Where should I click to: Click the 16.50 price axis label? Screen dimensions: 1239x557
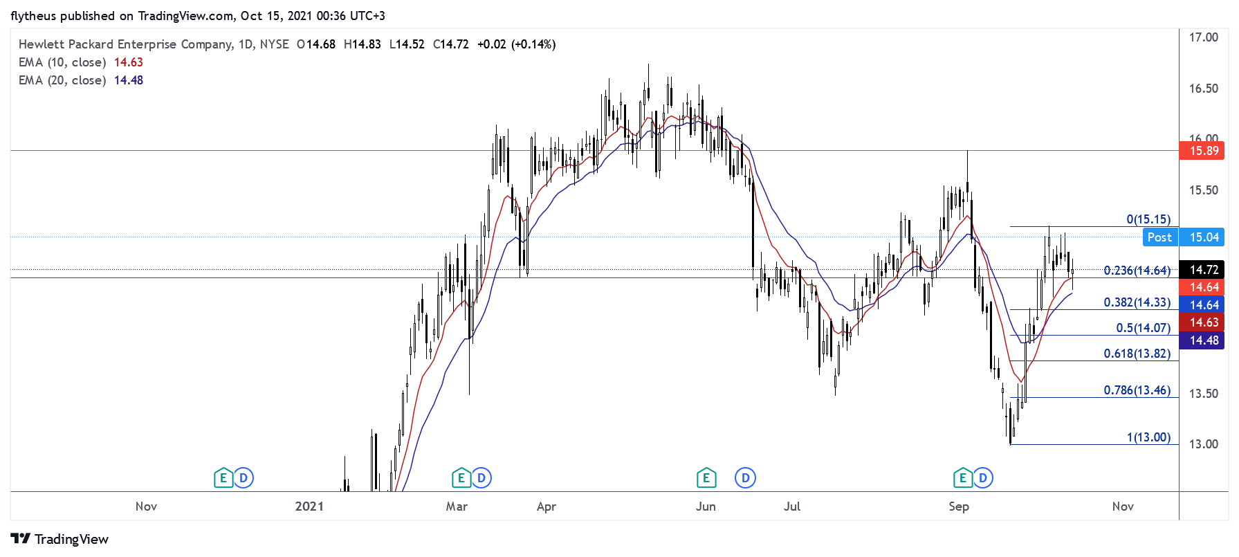[1204, 89]
